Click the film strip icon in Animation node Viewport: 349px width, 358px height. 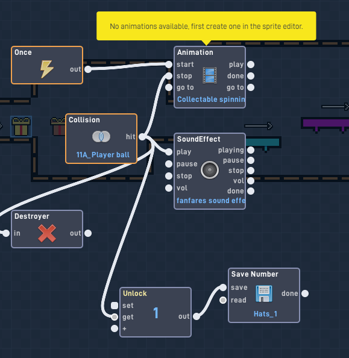coord(210,75)
